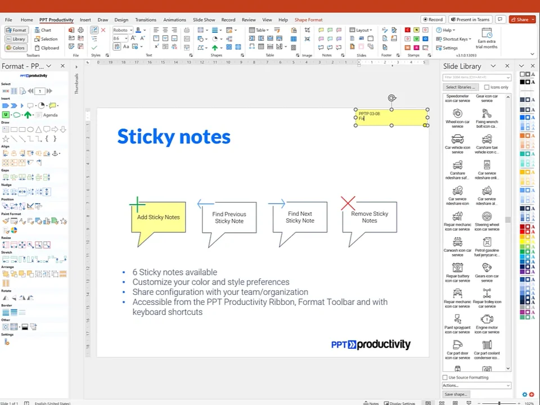Enable the Icons only checkbox
The height and width of the screenshot is (405, 540).
(487, 87)
